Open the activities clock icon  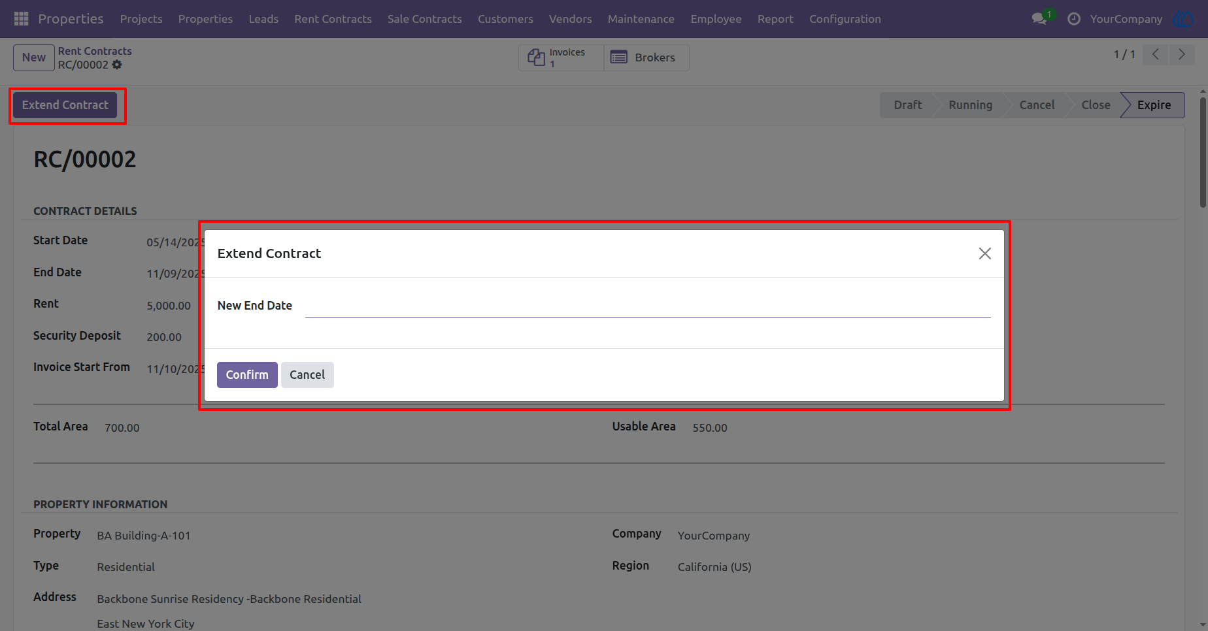click(x=1074, y=19)
